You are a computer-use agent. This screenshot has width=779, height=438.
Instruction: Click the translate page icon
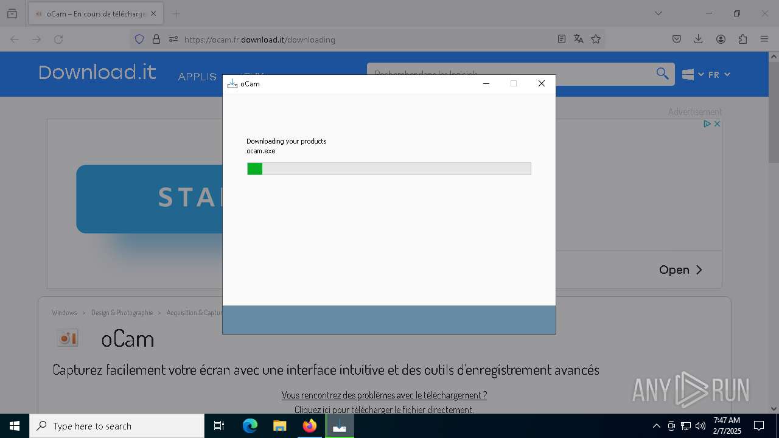(579, 39)
